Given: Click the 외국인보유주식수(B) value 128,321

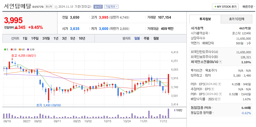Looking at the screenshot, I should pos(246,57).
